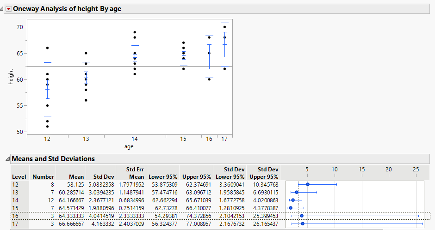Screen dimensions: 435x230
Task: Click the Oneway Analysis of height By age title
Action: pyautogui.click(x=67, y=9)
